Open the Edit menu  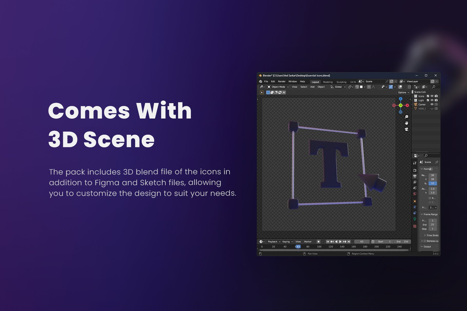tap(273, 81)
